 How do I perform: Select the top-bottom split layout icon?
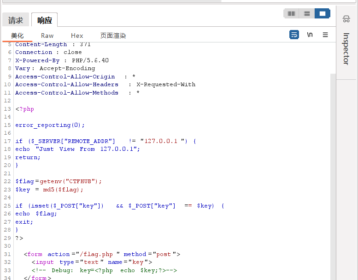[x=306, y=13]
